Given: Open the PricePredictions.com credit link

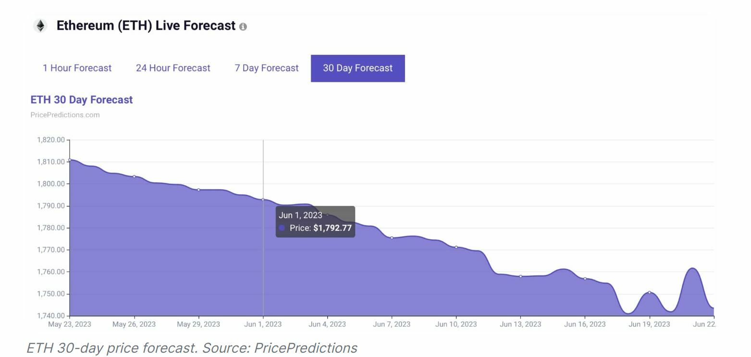Looking at the screenshot, I should pyautogui.click(x=65, y=115).
